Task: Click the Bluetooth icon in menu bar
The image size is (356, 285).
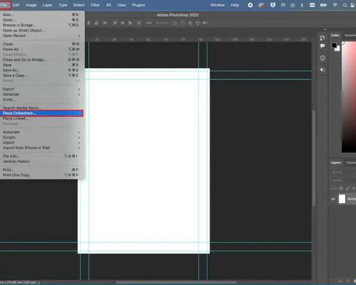Action: point(302,5)
